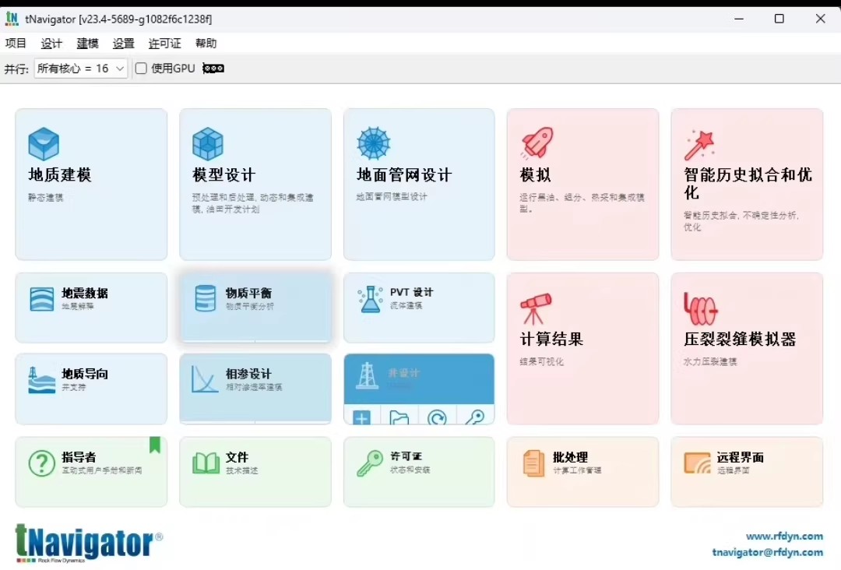The width and height of the screenshot is (841, 570).
Task: Open the 地震数据 seismic layers tile
Action: [x=91, y=308]
